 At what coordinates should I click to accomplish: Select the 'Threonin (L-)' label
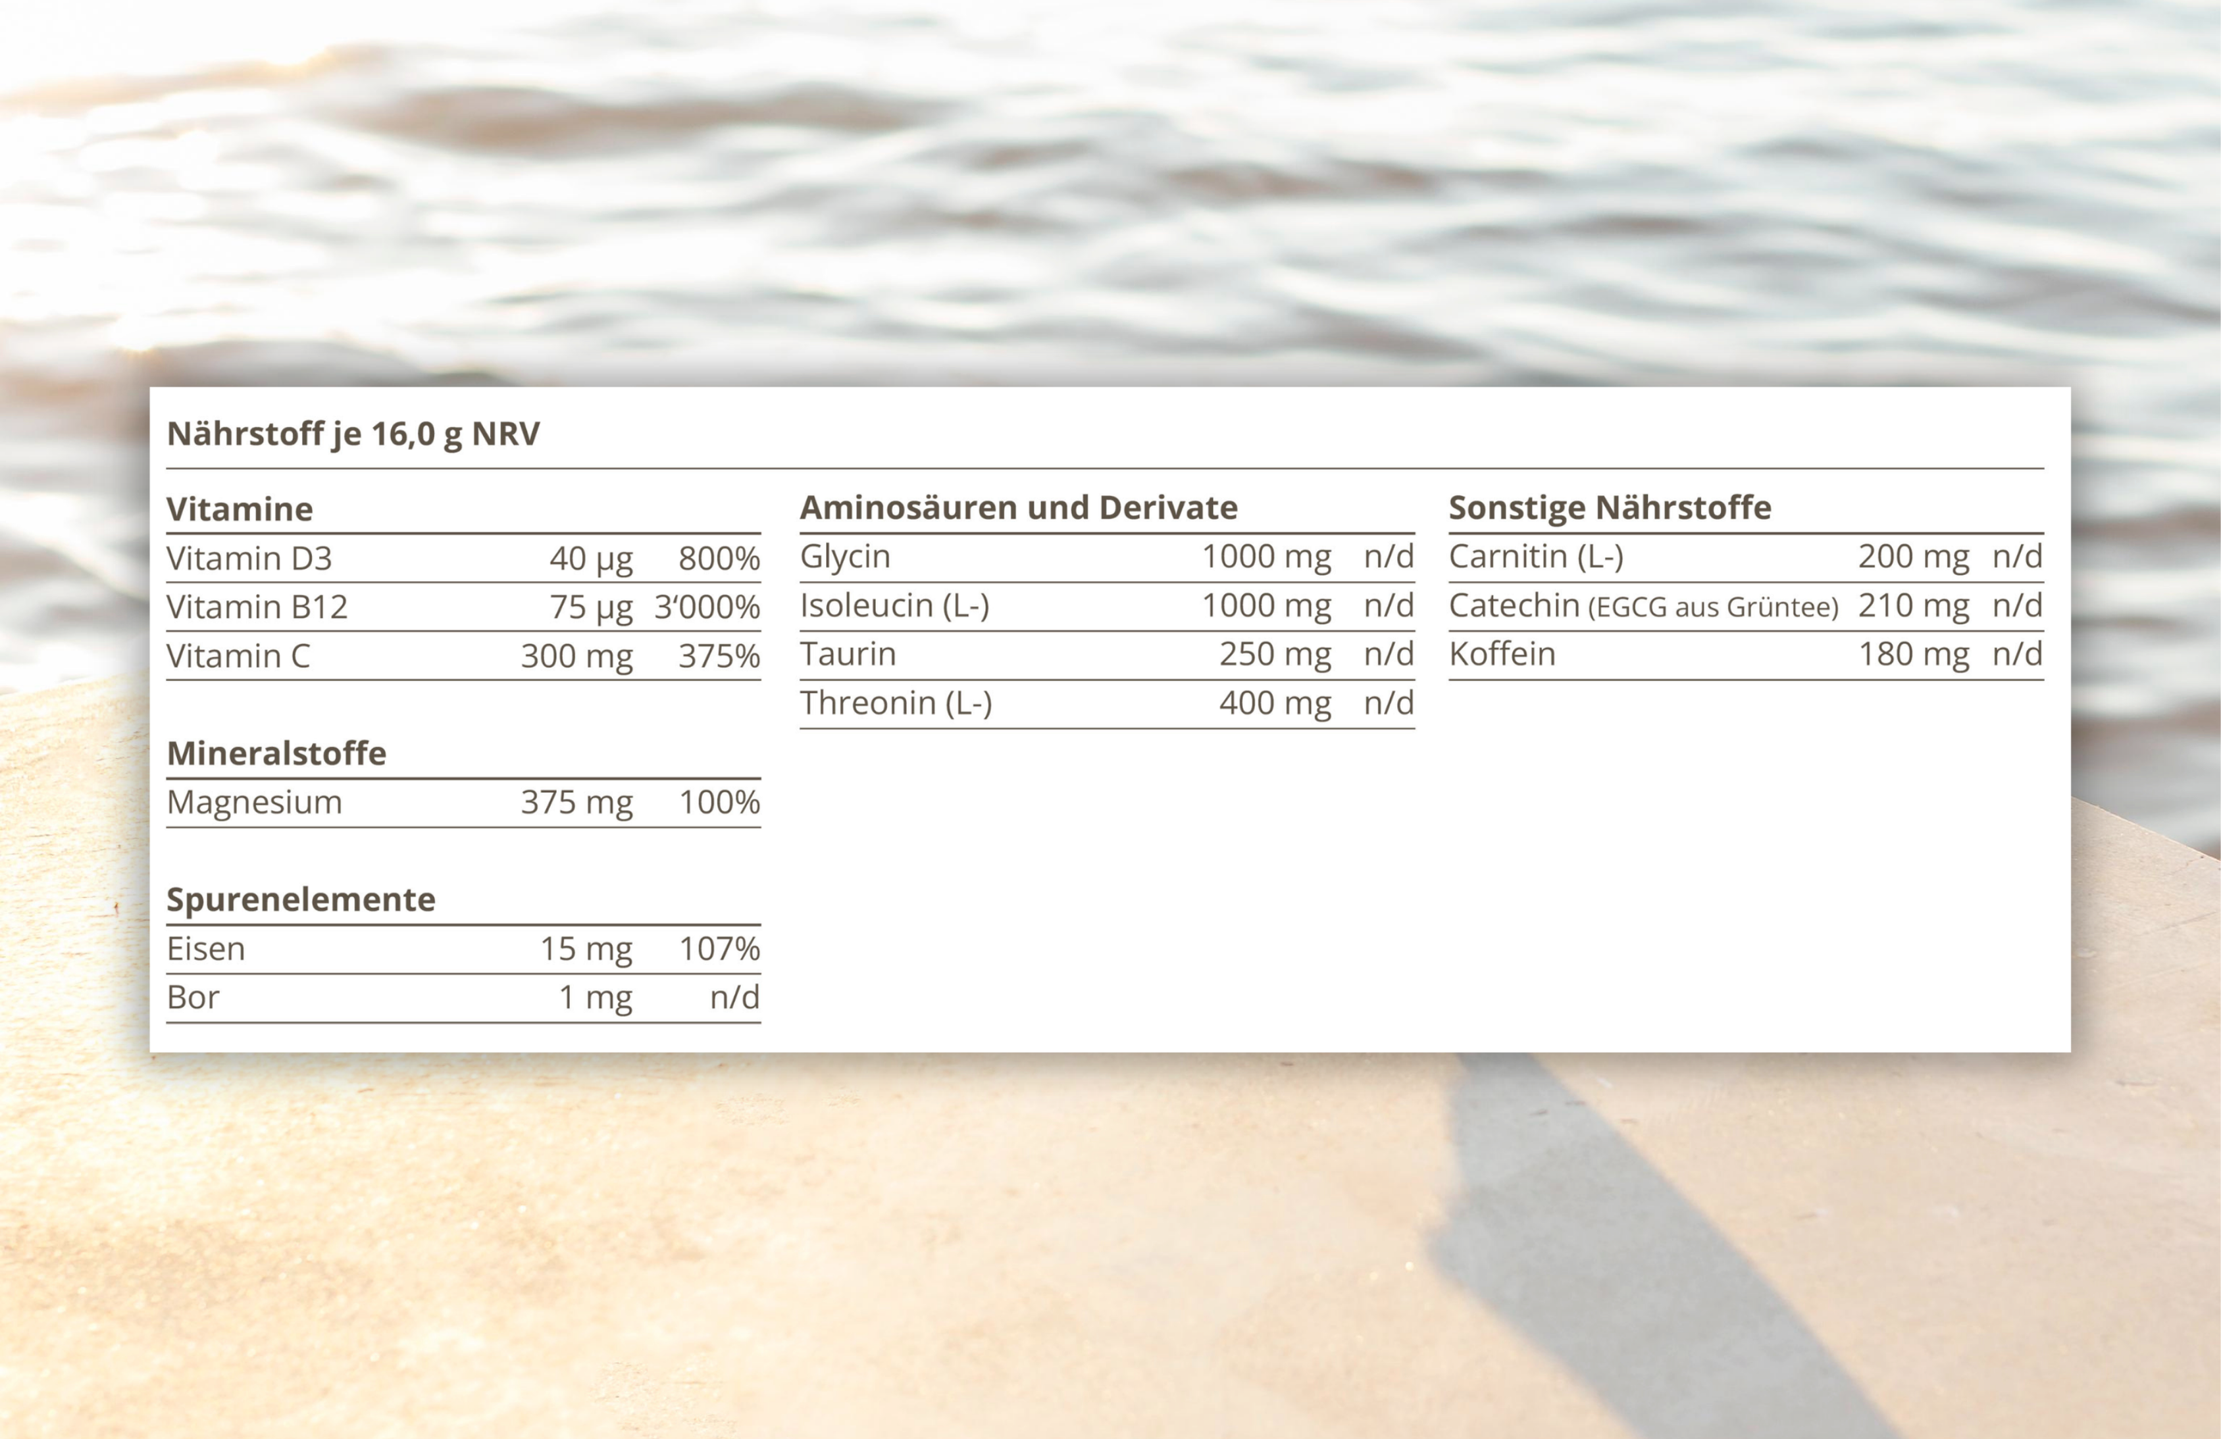(x=897, y=703)
